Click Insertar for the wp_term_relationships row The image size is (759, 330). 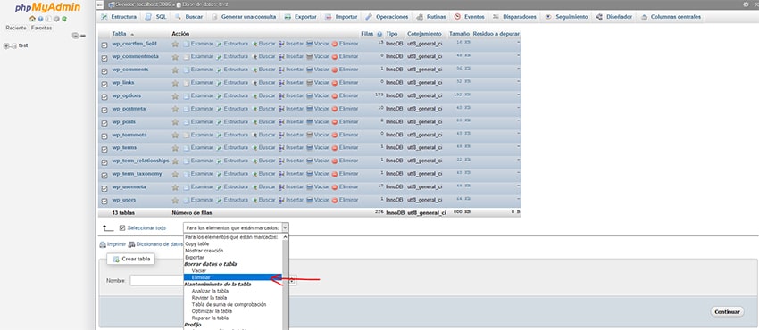coord(291,161)
